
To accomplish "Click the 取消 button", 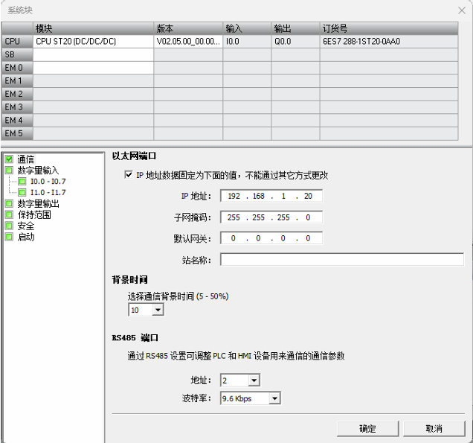I will 434,429.
